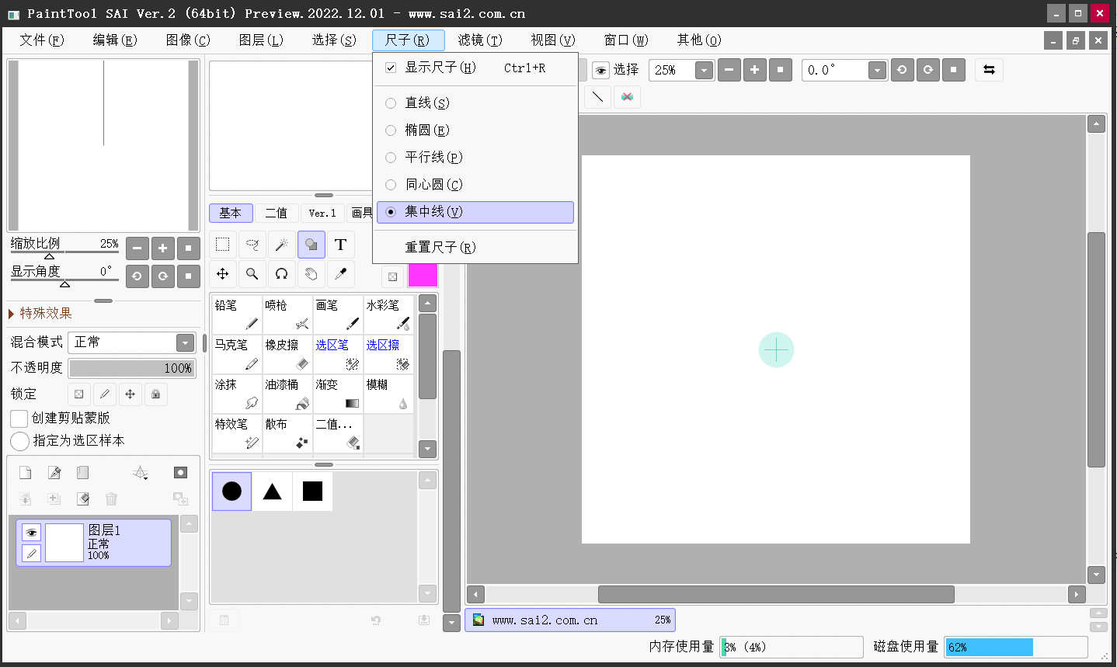Select the 模糊 blur tool

388,394
